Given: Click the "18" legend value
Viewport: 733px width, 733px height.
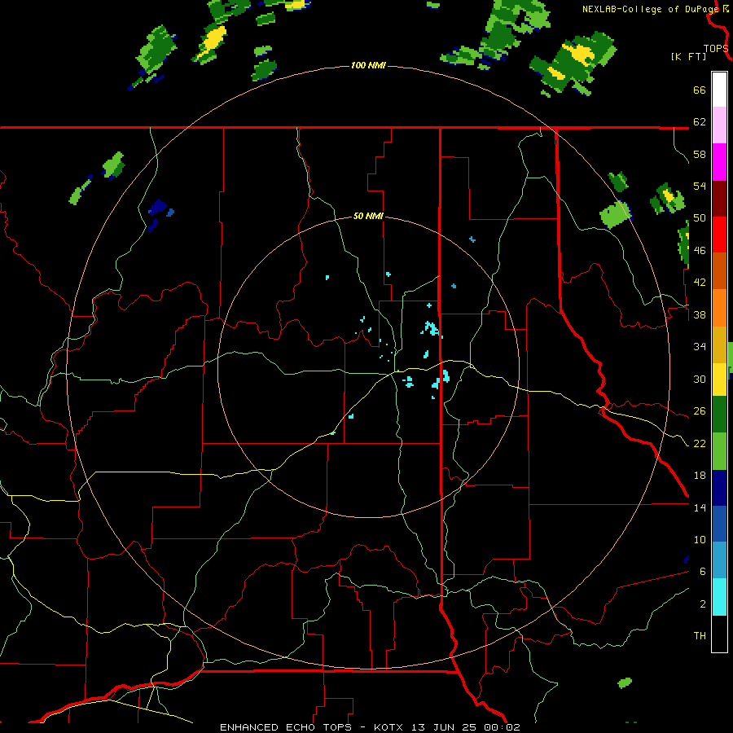Looking at the screenshot, I should point(700,476).
